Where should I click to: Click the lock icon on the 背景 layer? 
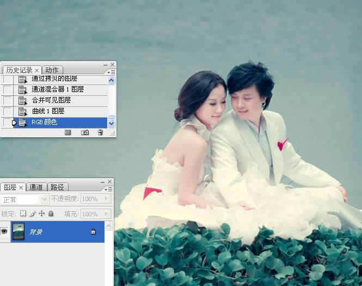(93, 232)
